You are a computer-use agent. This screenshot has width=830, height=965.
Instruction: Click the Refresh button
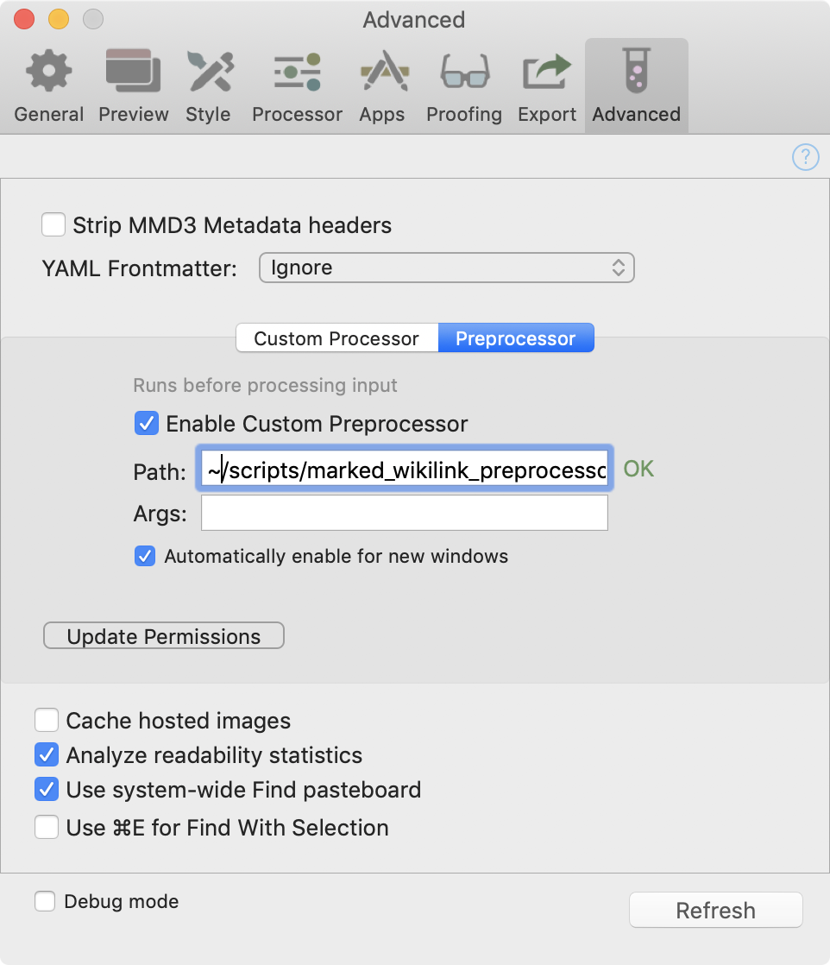coord(715,910)
